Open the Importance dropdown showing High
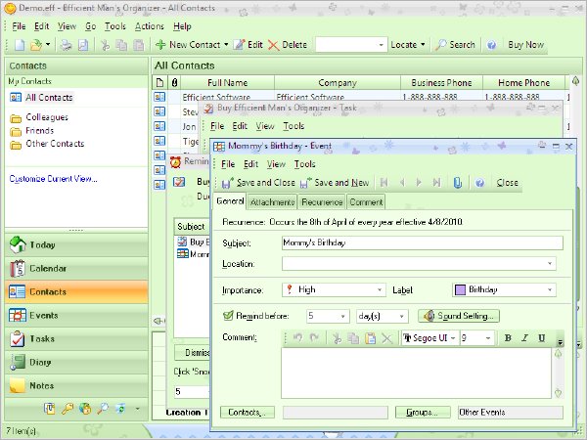This screenshot has height=440, width=587. pos(380,290)
